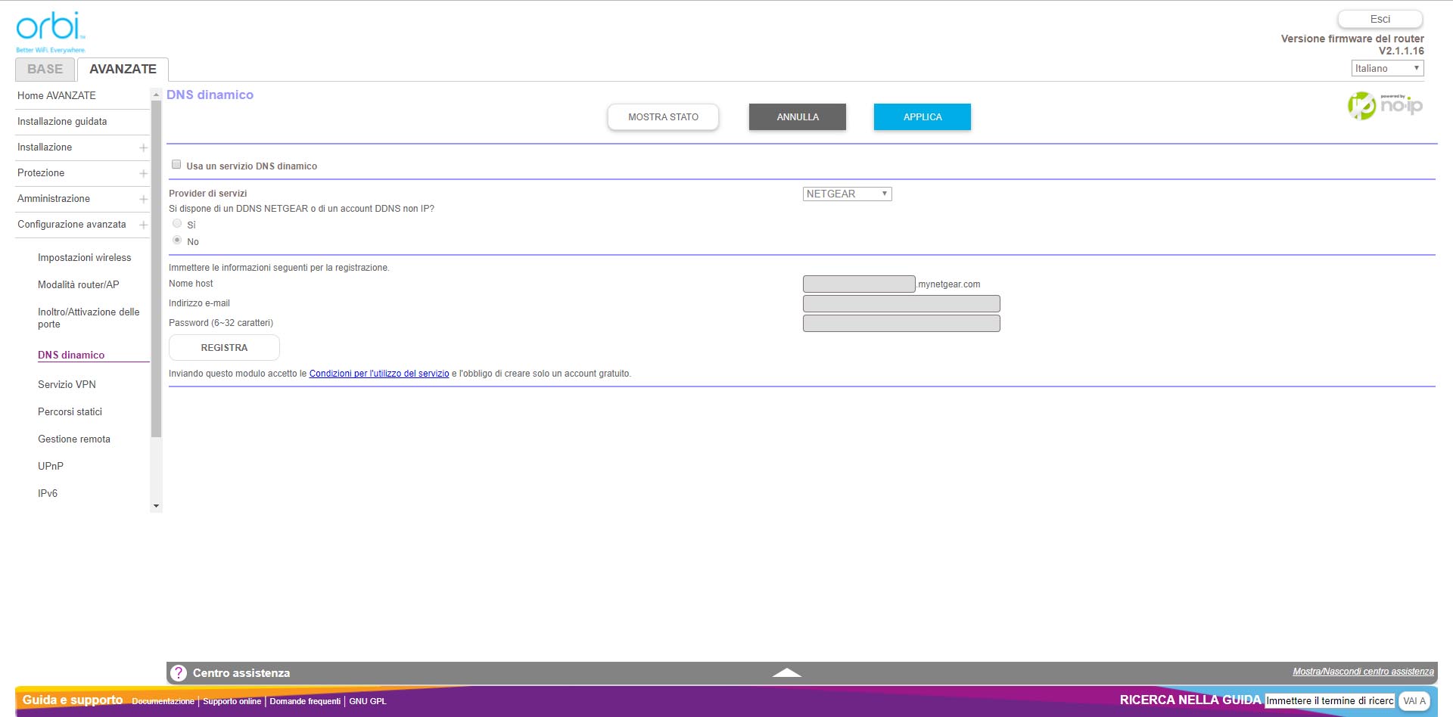This screenshot has height=717, width=1453.
Task: Click the Centro assistenza question mark icon
Action: tap(179, 673)
